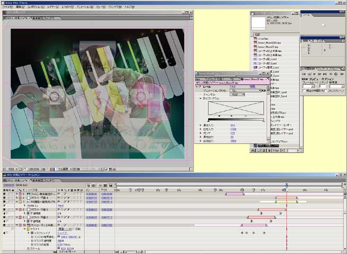This screenshot has width=347, height=254.
Task: Collapse layer 10 in the timeline
Action: pos(17,225)
